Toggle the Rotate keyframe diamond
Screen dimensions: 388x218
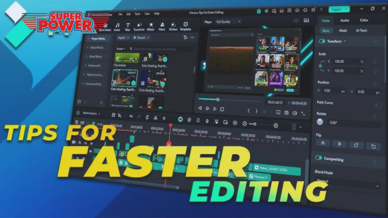pos(375,117)
